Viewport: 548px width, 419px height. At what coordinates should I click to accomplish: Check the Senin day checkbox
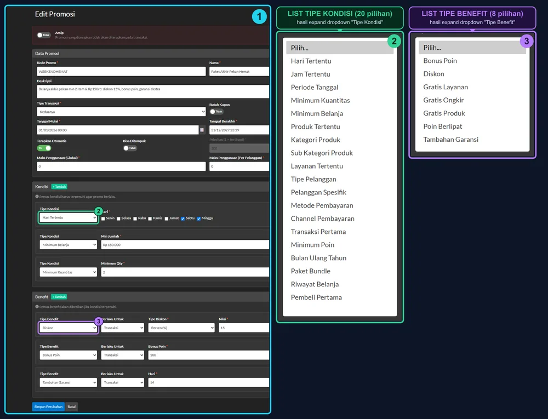(103, 219)
